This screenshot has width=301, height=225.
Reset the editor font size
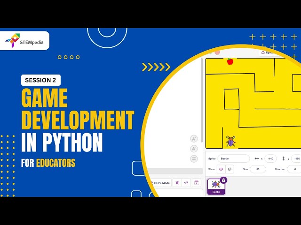[194, 158]
